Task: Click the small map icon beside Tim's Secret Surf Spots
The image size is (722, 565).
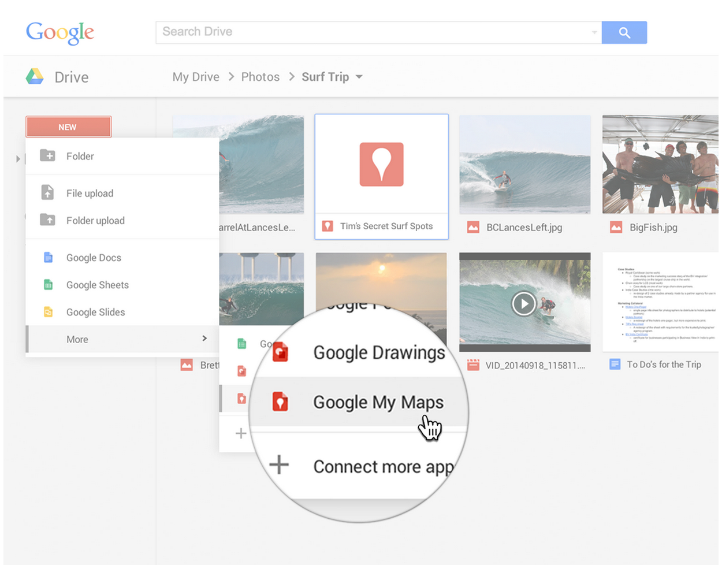Action: pos(327,226)
